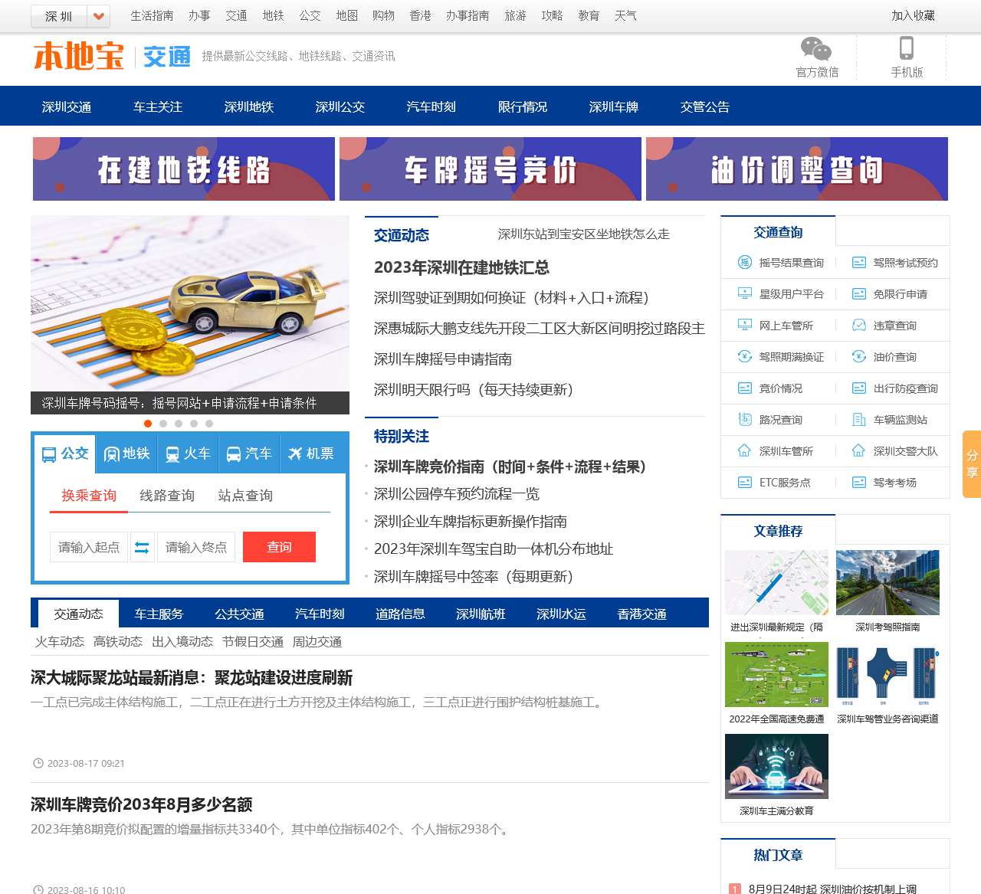Click the 竞价情况 icon
This screenshot has height=894, width=981.
click(x=744, y=388)
